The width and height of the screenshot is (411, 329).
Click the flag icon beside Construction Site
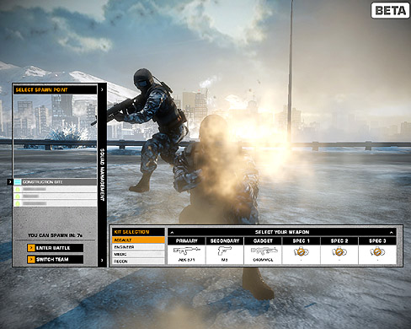click(18, 182)
